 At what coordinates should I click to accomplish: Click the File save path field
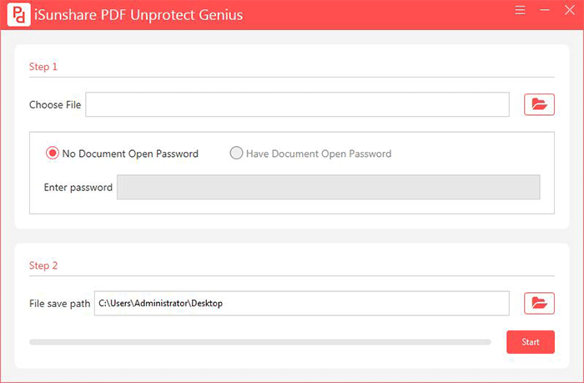click(x=302, y=303)
